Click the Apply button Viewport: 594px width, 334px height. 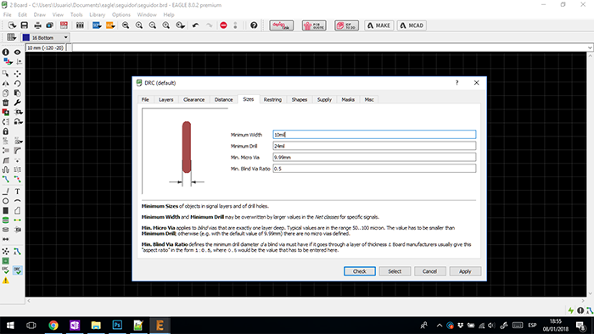pyautogui.click(x=465, y=271)
